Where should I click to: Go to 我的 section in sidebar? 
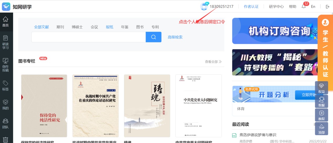coord(6,104)
